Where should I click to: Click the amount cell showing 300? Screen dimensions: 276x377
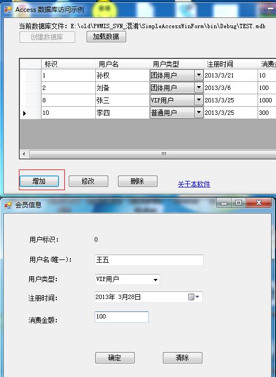coord(267,113)
